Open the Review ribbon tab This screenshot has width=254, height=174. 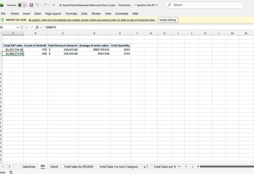click(96, 14)
